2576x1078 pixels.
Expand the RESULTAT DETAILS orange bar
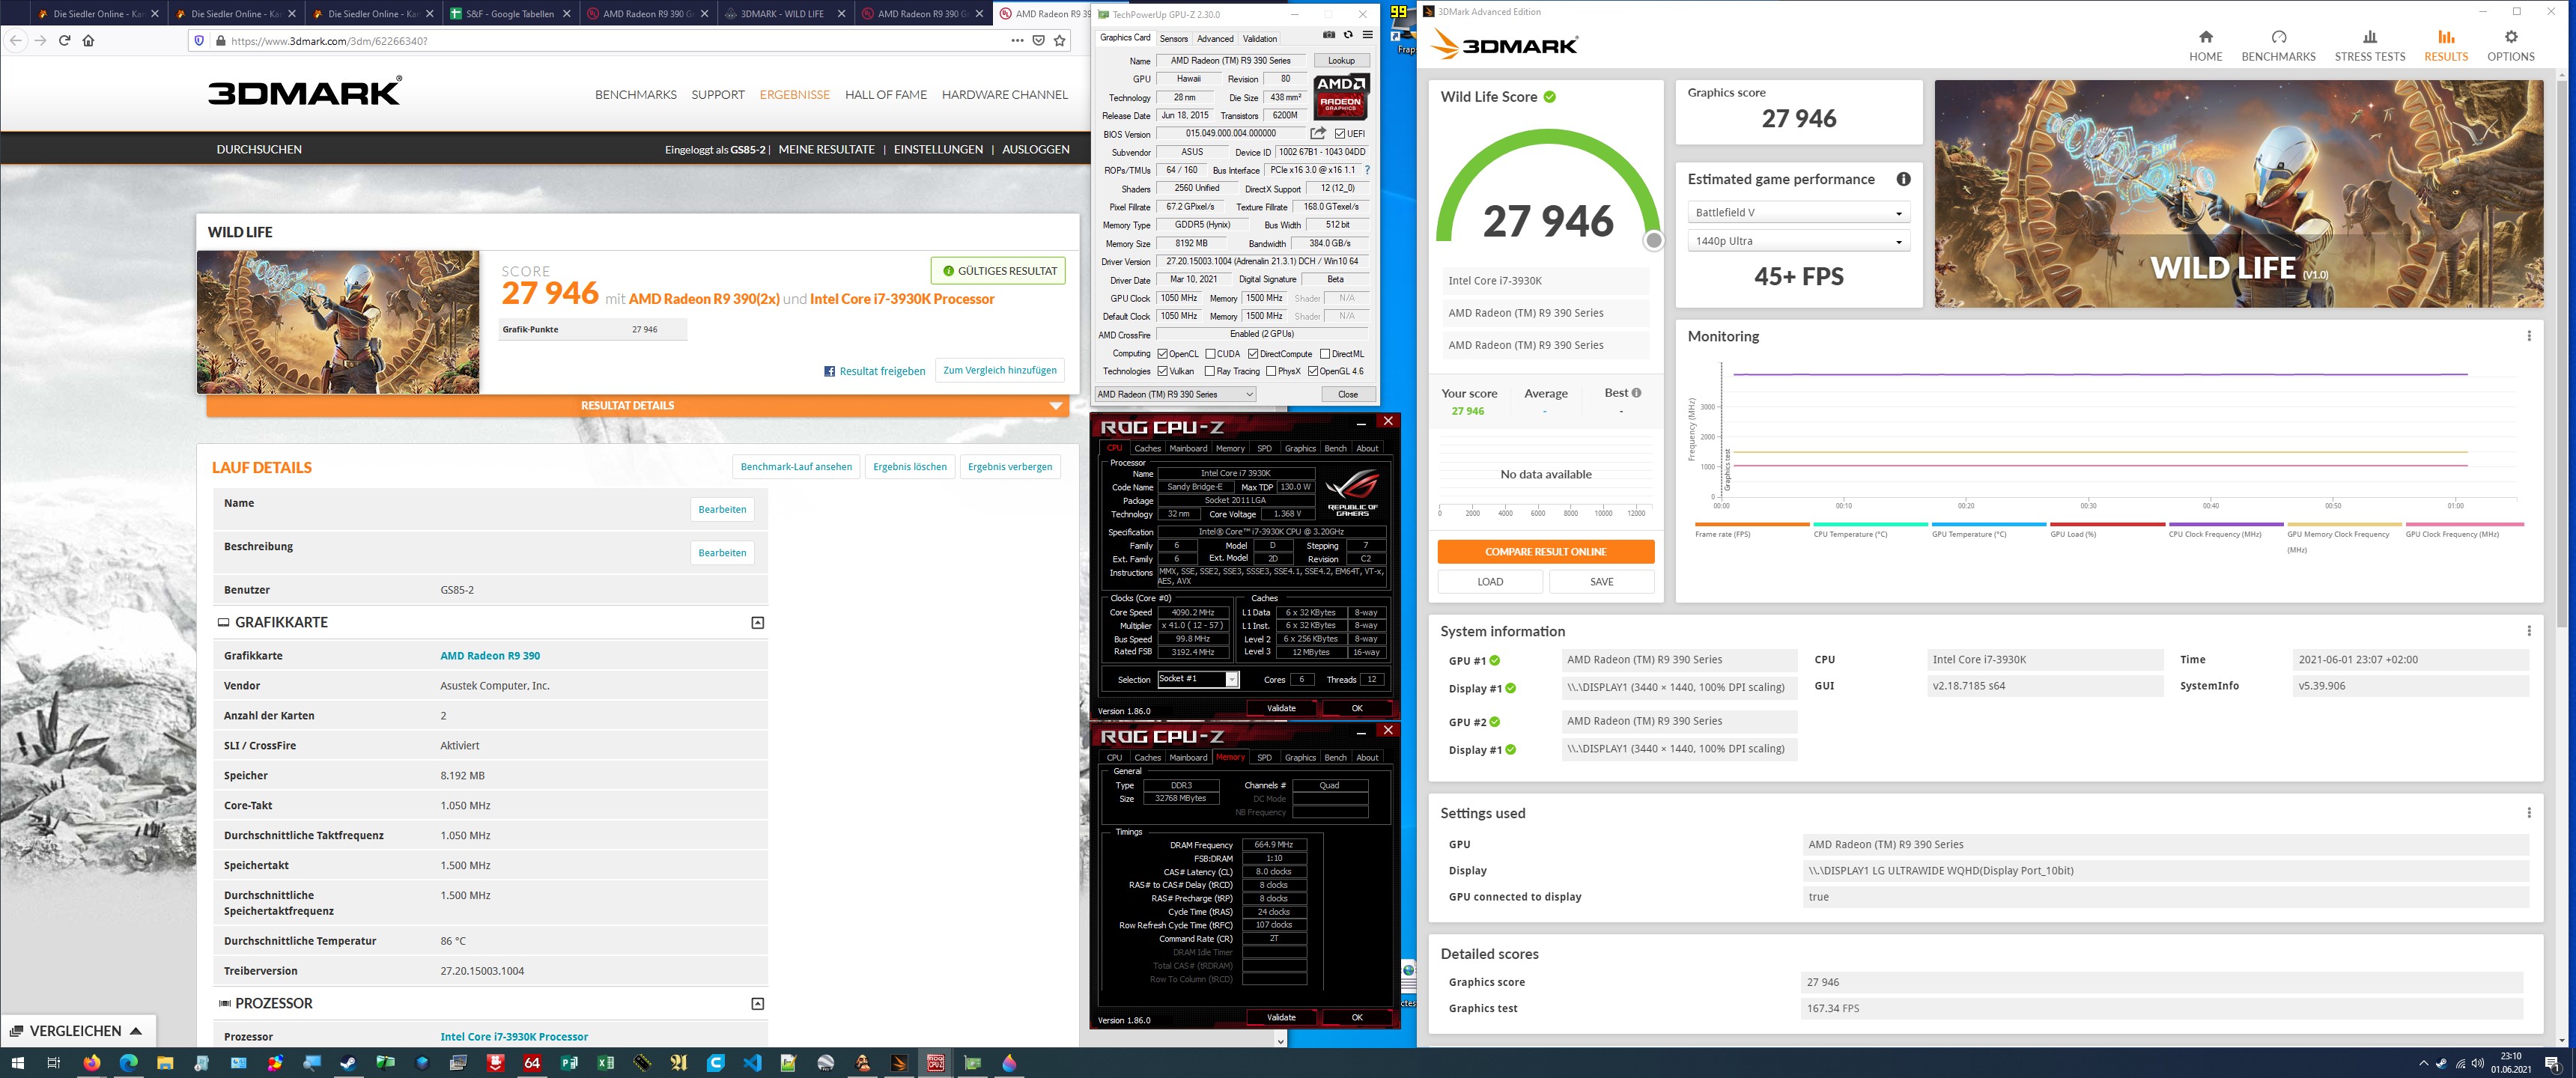point(637,406)
